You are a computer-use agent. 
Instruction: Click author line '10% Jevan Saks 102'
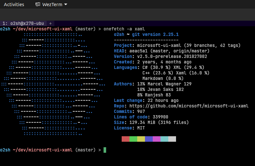click(x=161, y=89)
